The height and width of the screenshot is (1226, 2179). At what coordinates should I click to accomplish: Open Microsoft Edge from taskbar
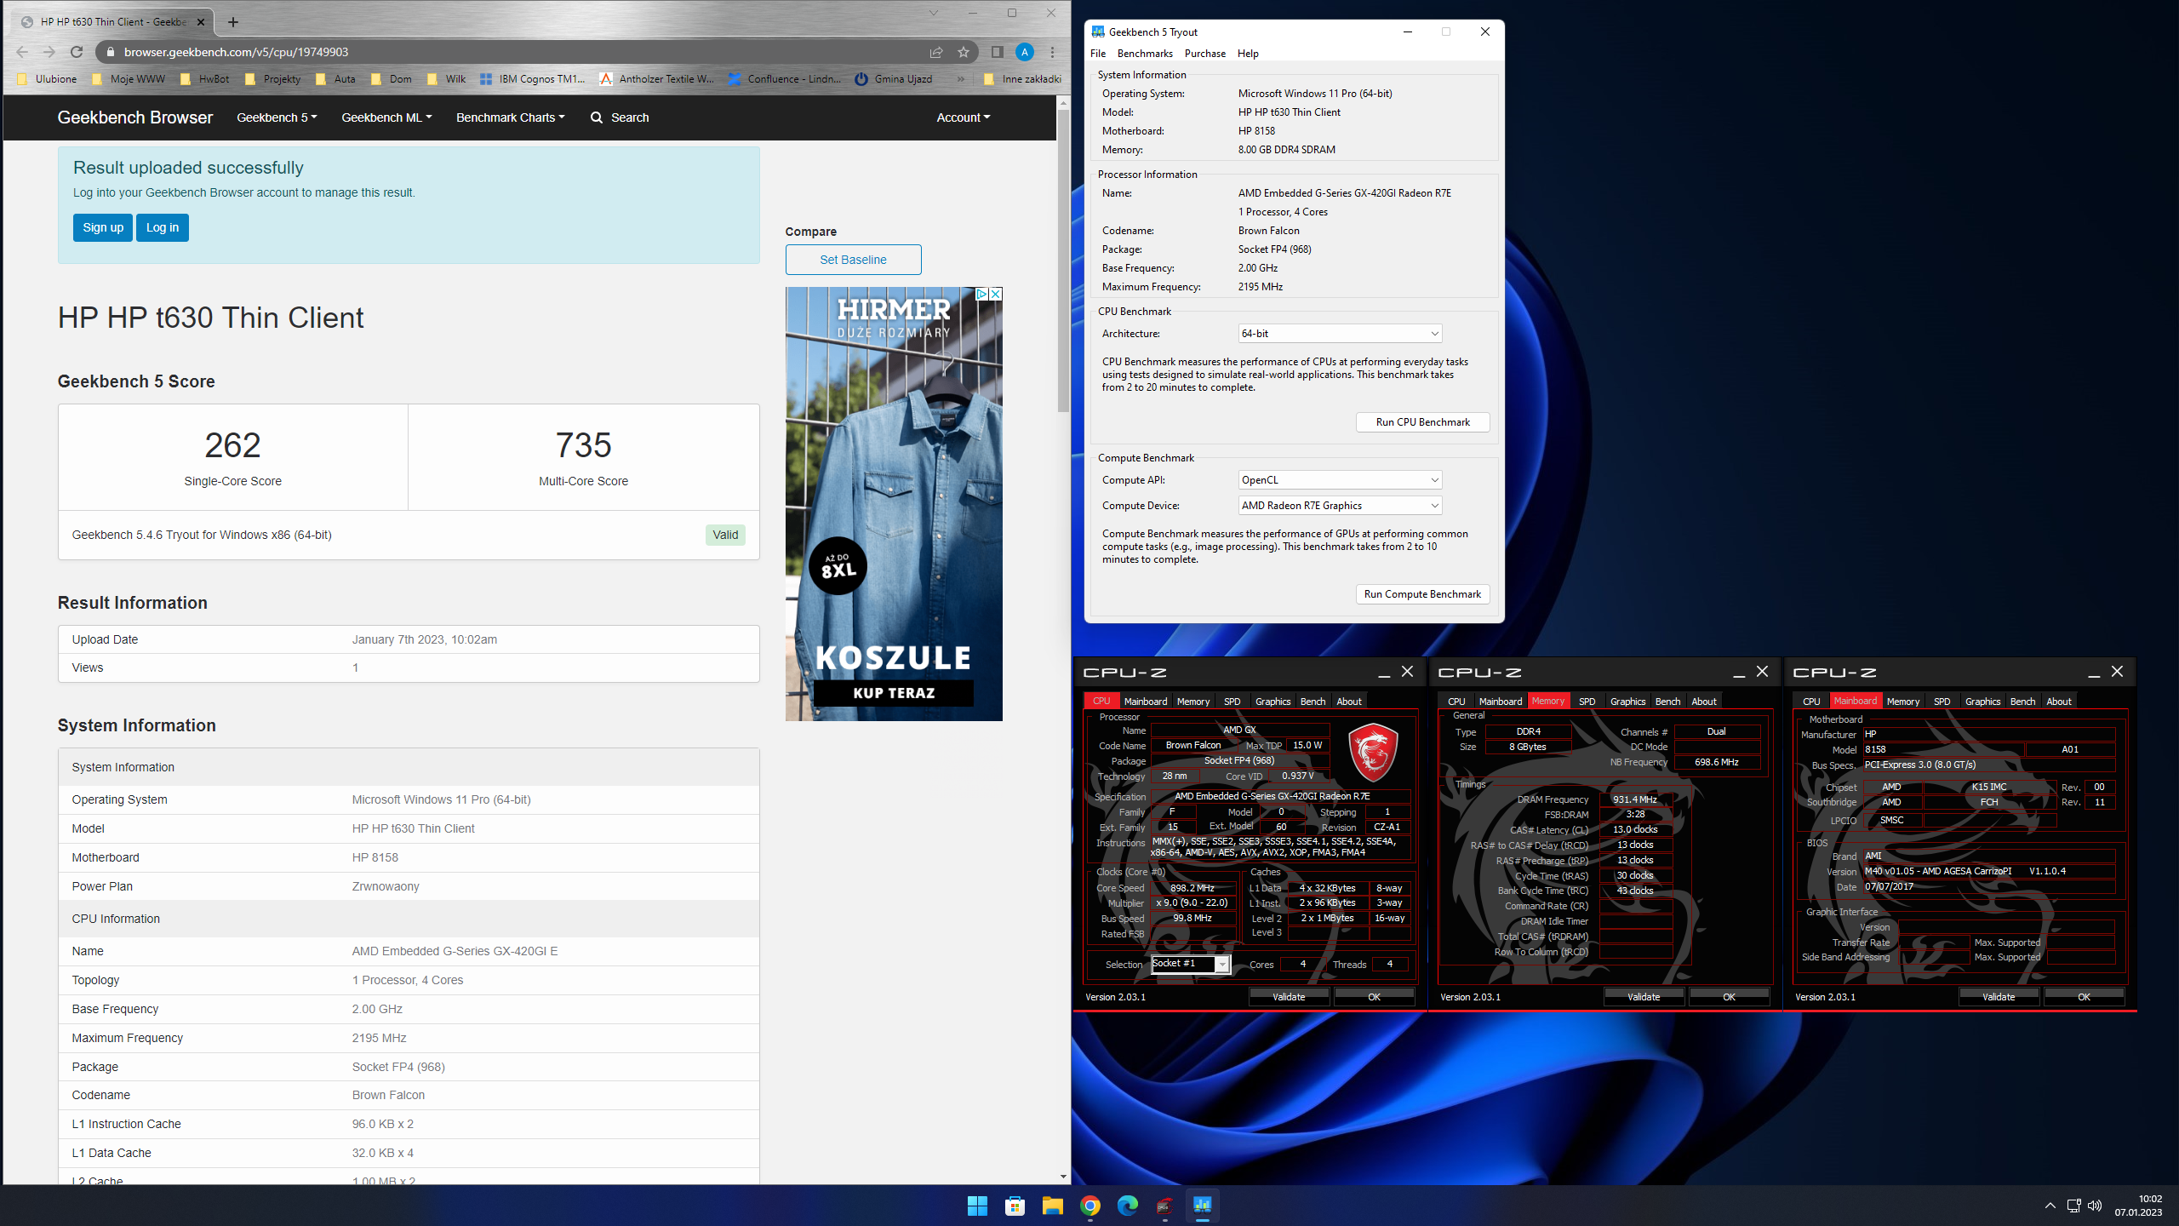[x=1127, y=1206]
